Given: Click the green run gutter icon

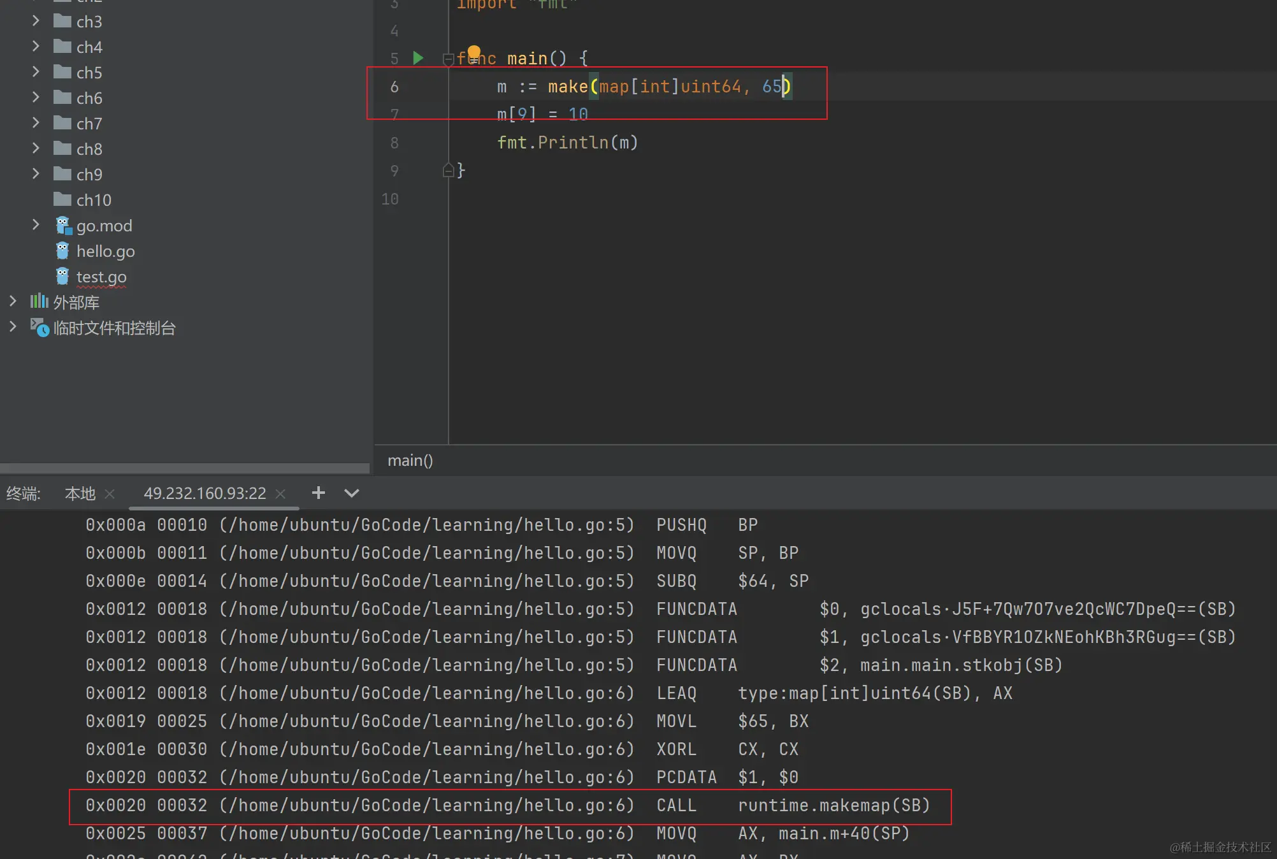Looking at the screenshot, I should pyautogui.click(x=418, y=59).
